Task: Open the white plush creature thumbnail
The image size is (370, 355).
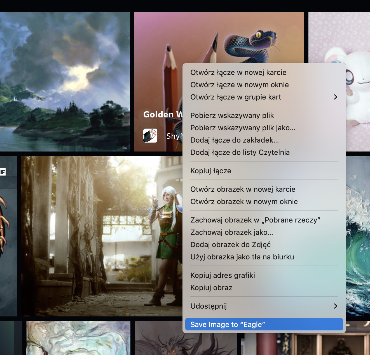Action: point(358,82)
